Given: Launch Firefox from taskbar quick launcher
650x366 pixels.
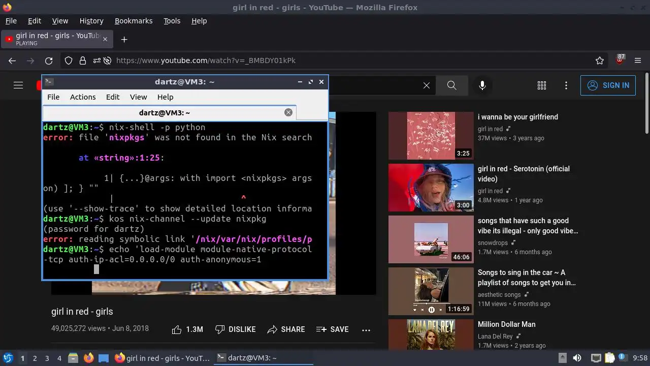Looking at the screenshot, I should pyautogui.click(x=88, y=358).
